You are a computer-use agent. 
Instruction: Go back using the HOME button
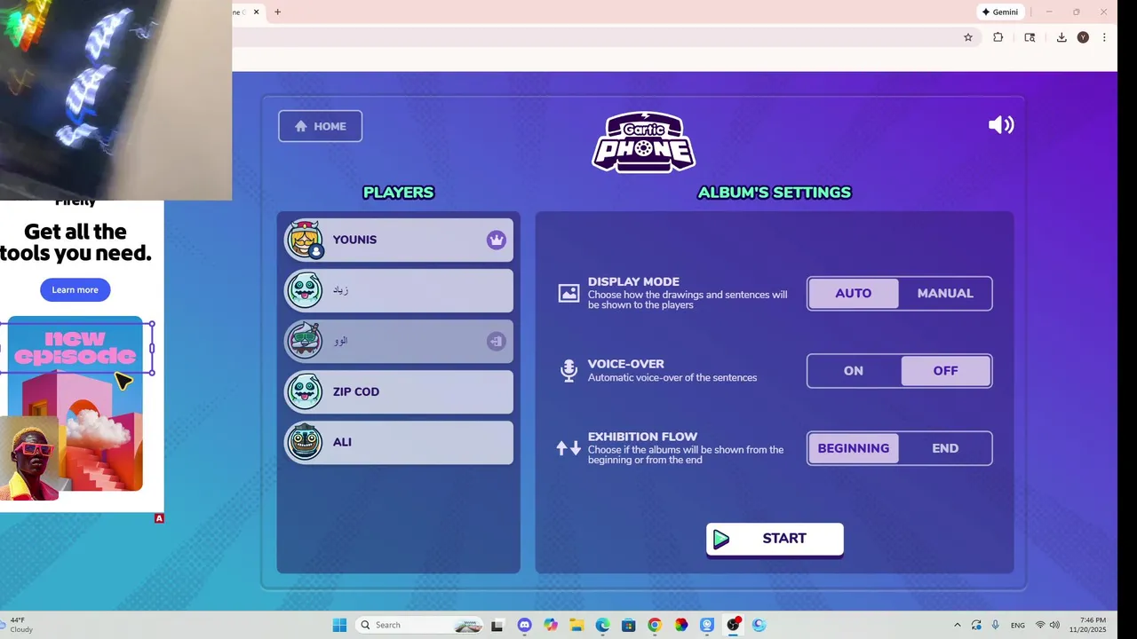[320, 126]
